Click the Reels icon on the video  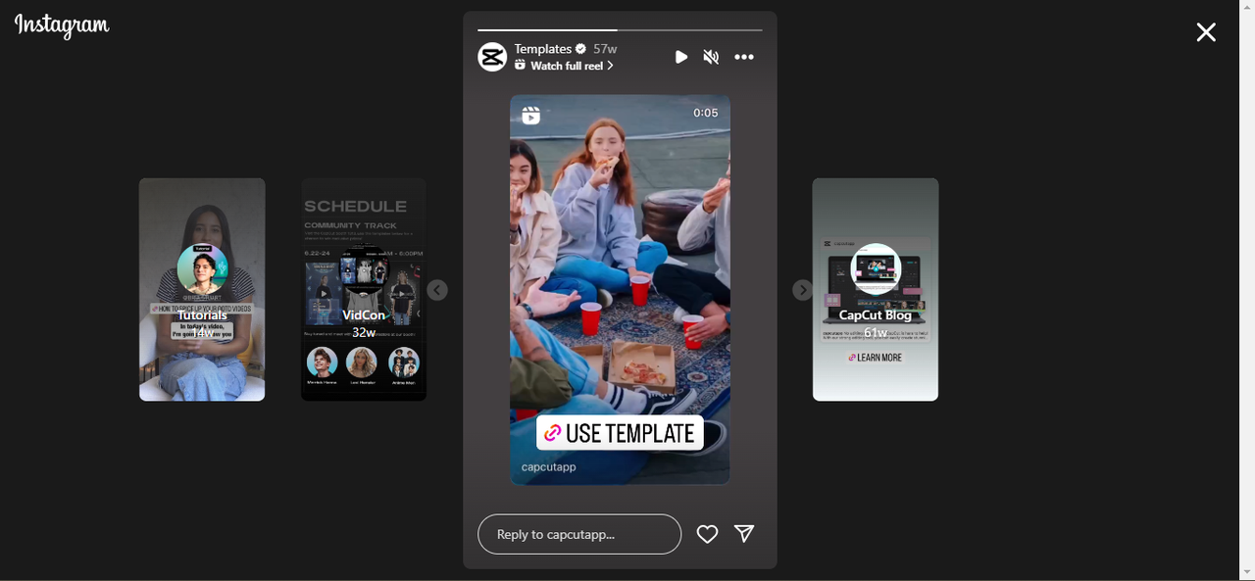point(530,116)
